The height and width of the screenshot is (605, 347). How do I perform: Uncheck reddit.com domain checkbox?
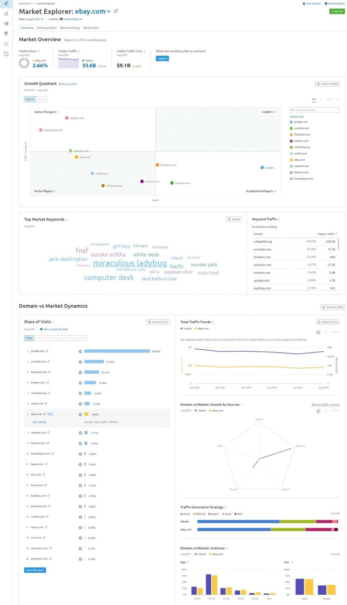[291, 154]
